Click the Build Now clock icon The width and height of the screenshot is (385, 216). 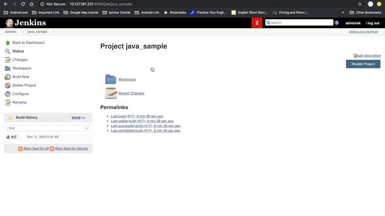(8, 77)
